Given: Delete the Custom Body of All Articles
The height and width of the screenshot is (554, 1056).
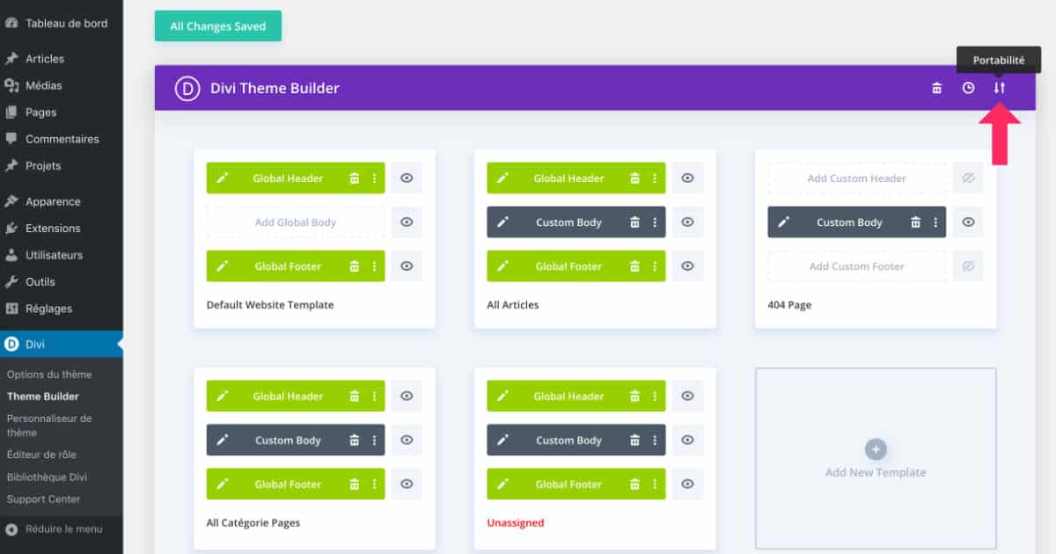Looking at the screenshot, I should 634,222.
